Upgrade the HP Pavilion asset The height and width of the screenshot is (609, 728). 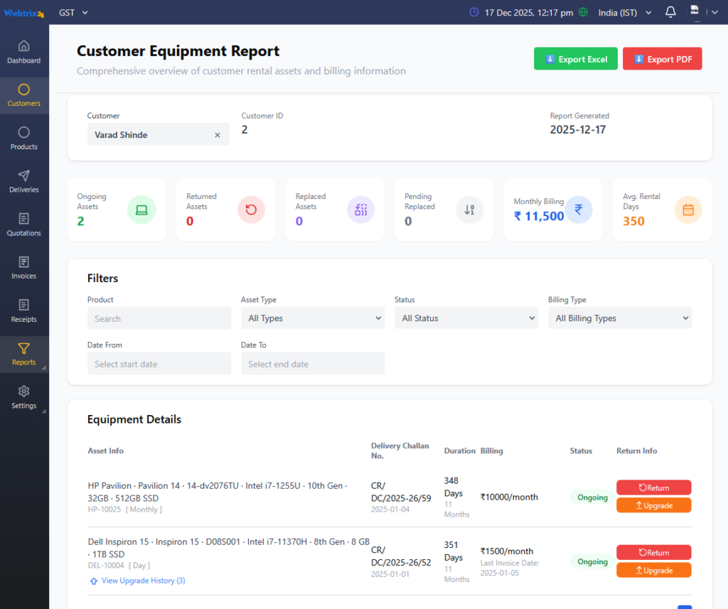click(654, 505)
